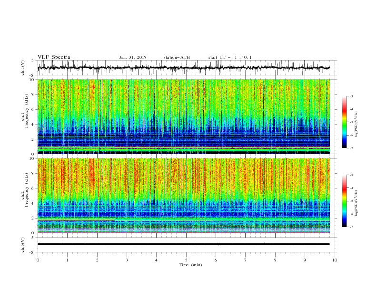Image resolution: width=377 pixels, height=292 pixels.
Task: Click the ch.2 "Frequency (kHz)" axis label
Action: [x=27, y=190]
